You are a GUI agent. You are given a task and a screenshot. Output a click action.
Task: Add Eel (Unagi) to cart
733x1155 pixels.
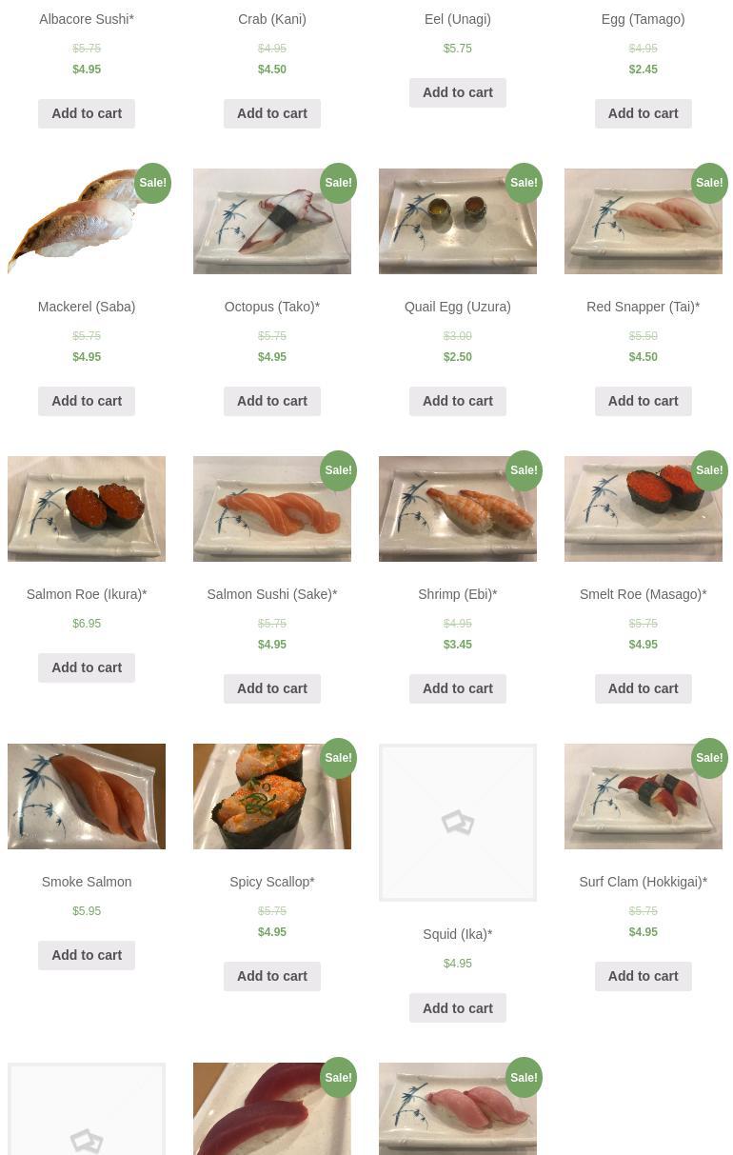click(457, 92)
